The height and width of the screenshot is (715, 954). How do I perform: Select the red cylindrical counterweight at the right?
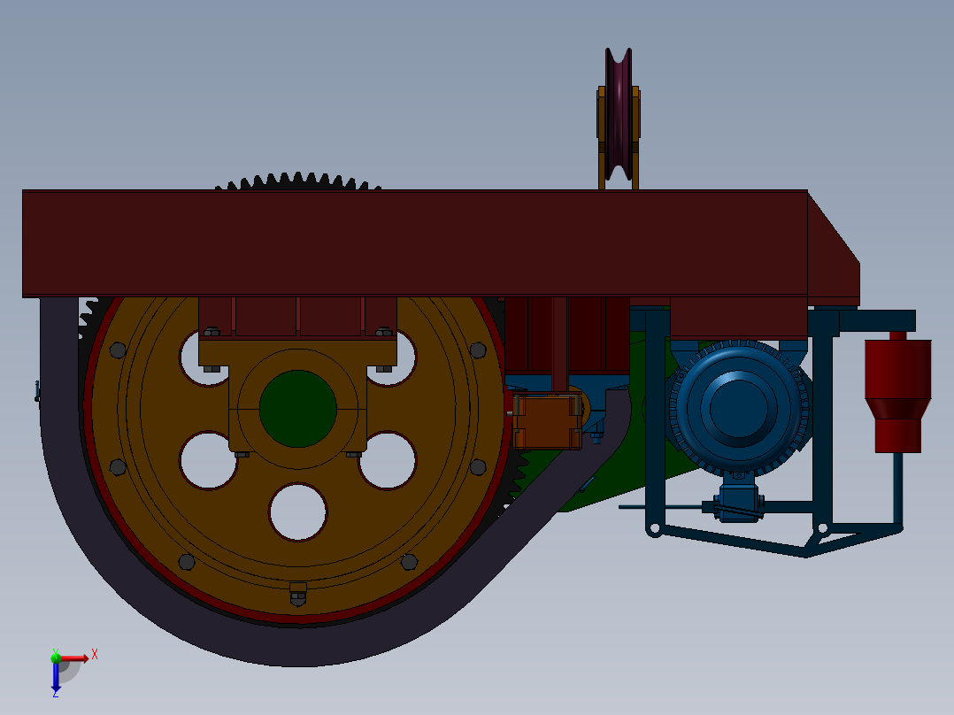click(898, 396)
